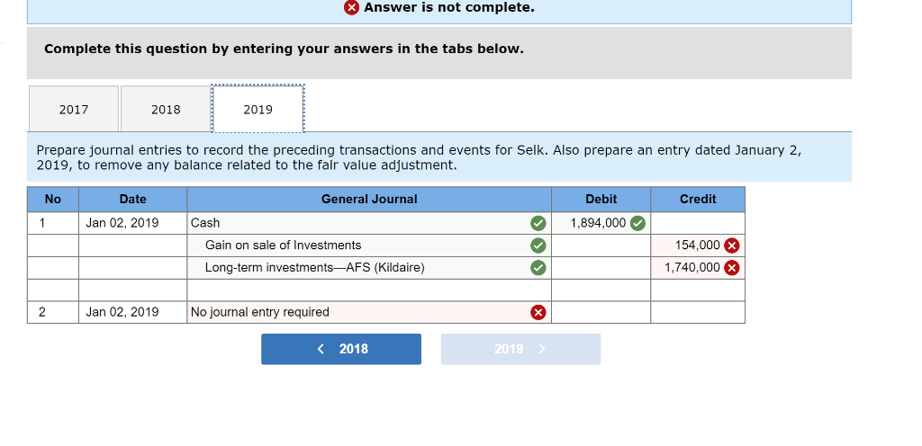Click the Date column header
The image size is (922, 446).
coord(133,200)
